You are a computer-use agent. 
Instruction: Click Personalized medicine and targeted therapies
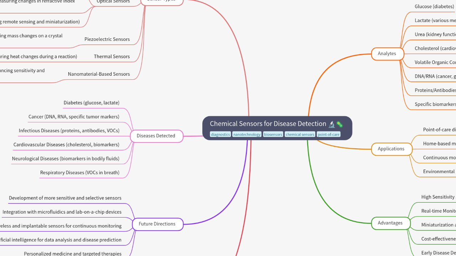click(73, 254)
